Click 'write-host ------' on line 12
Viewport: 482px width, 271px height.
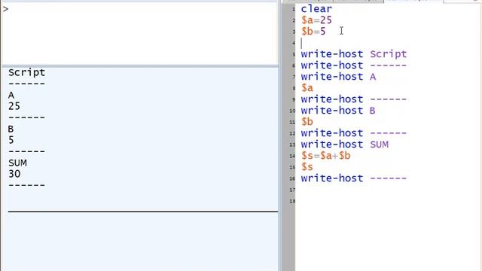tap(354, 133)
